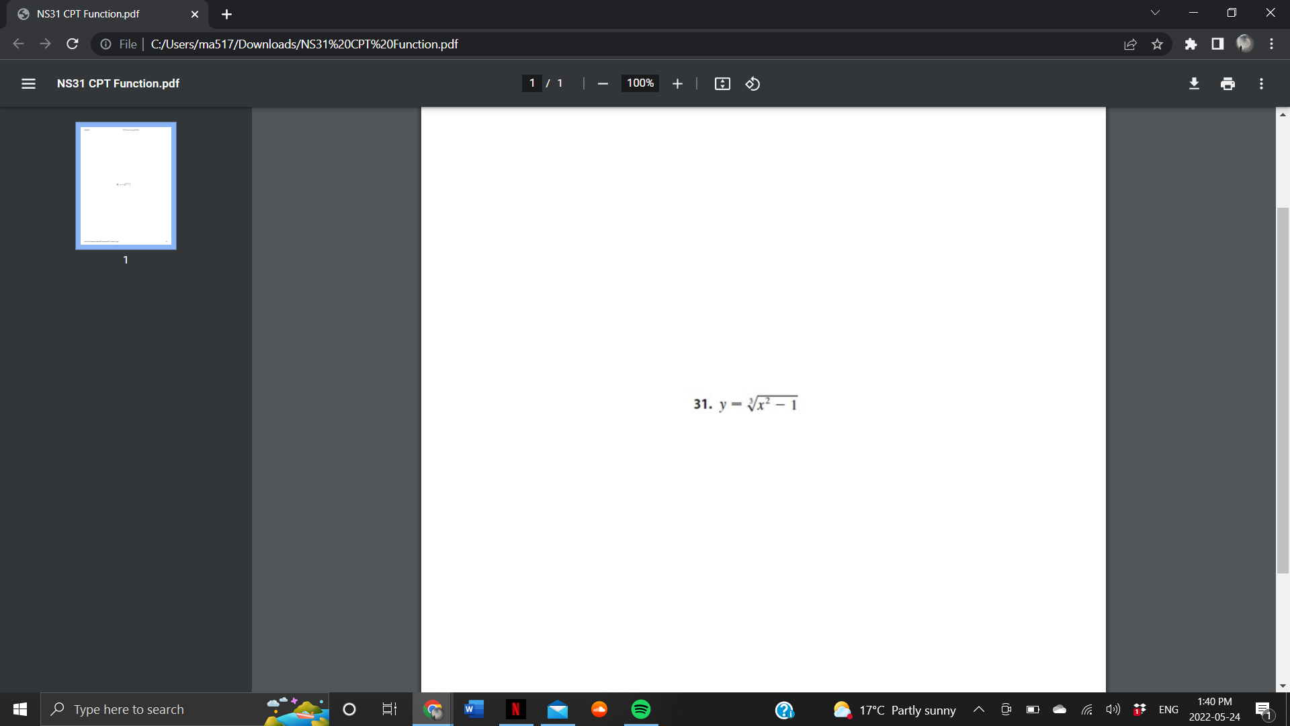The height and width of the screenshot is (726, 1290).
Task: Click the address bar file path
Action: coord(304,44)
